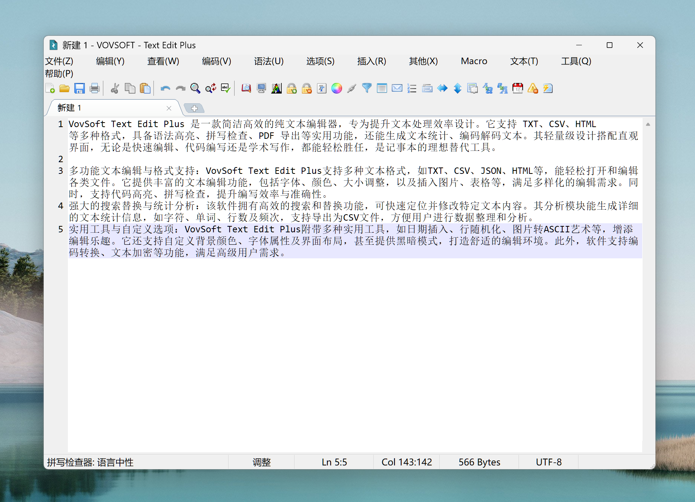695x502 pixels.
Task: Click line number 4 in the gutter
Action: click(60, 206)
